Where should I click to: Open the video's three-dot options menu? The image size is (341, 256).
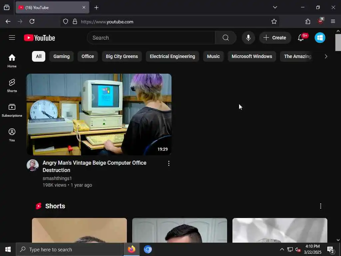(x=169, y=163)
